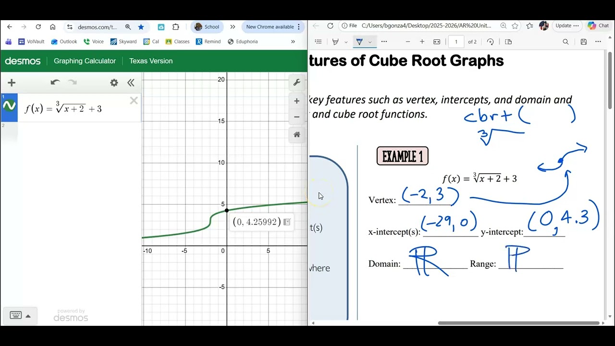Viewport: 615px width, 346px height.
Task: View File site information in Edge
Action: pos(349,26)
